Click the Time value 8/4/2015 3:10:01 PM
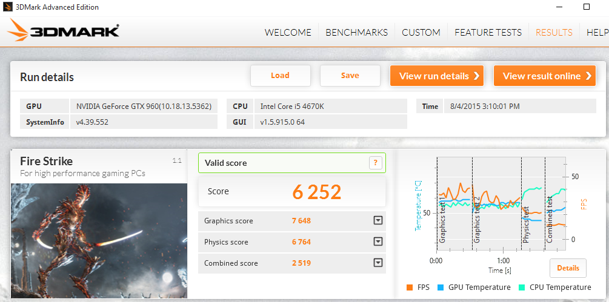Image resolution: width=609 pixels, height=302 pixels. (x=485, y=107)
